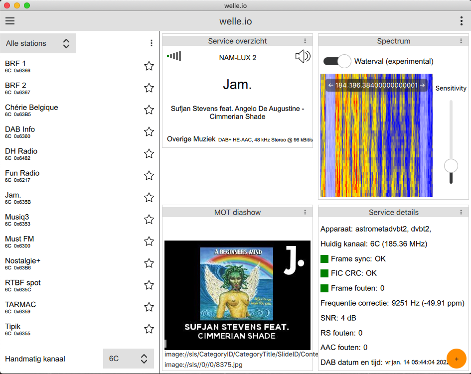Open MOT diashow panel menu
The width and height of the screenshot is (471, 374).
pos(305,212)
